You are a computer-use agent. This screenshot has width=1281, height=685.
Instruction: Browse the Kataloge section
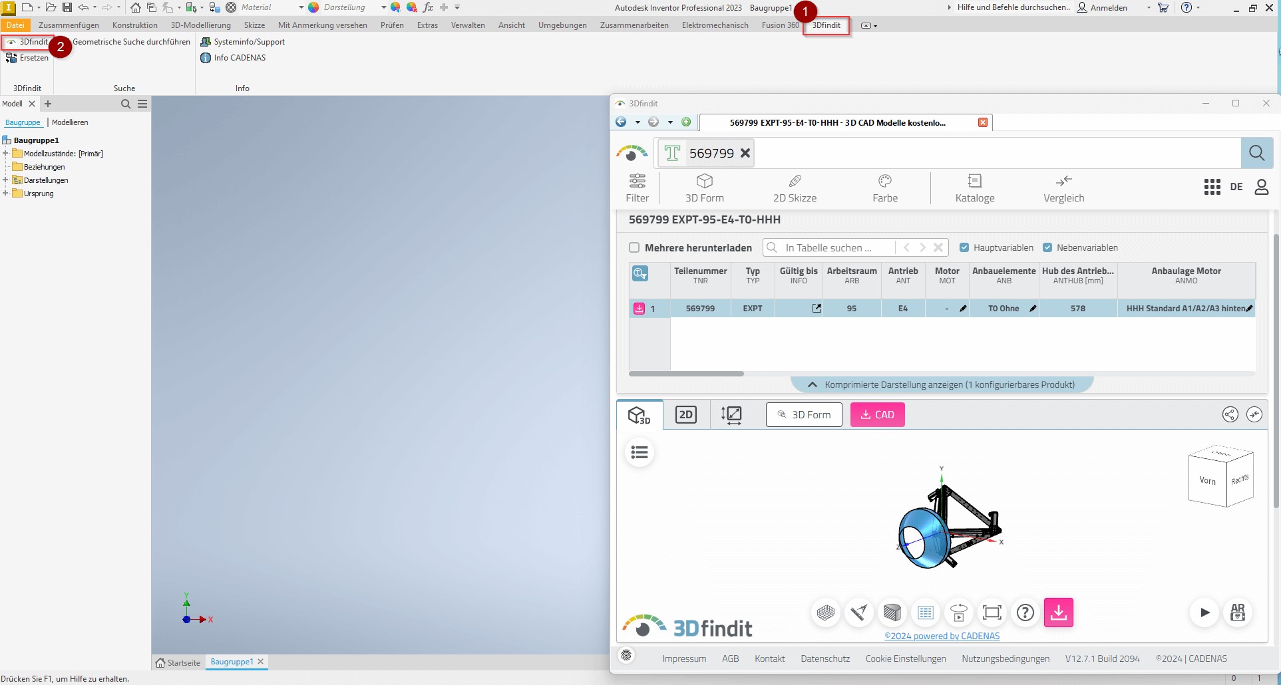974,188
